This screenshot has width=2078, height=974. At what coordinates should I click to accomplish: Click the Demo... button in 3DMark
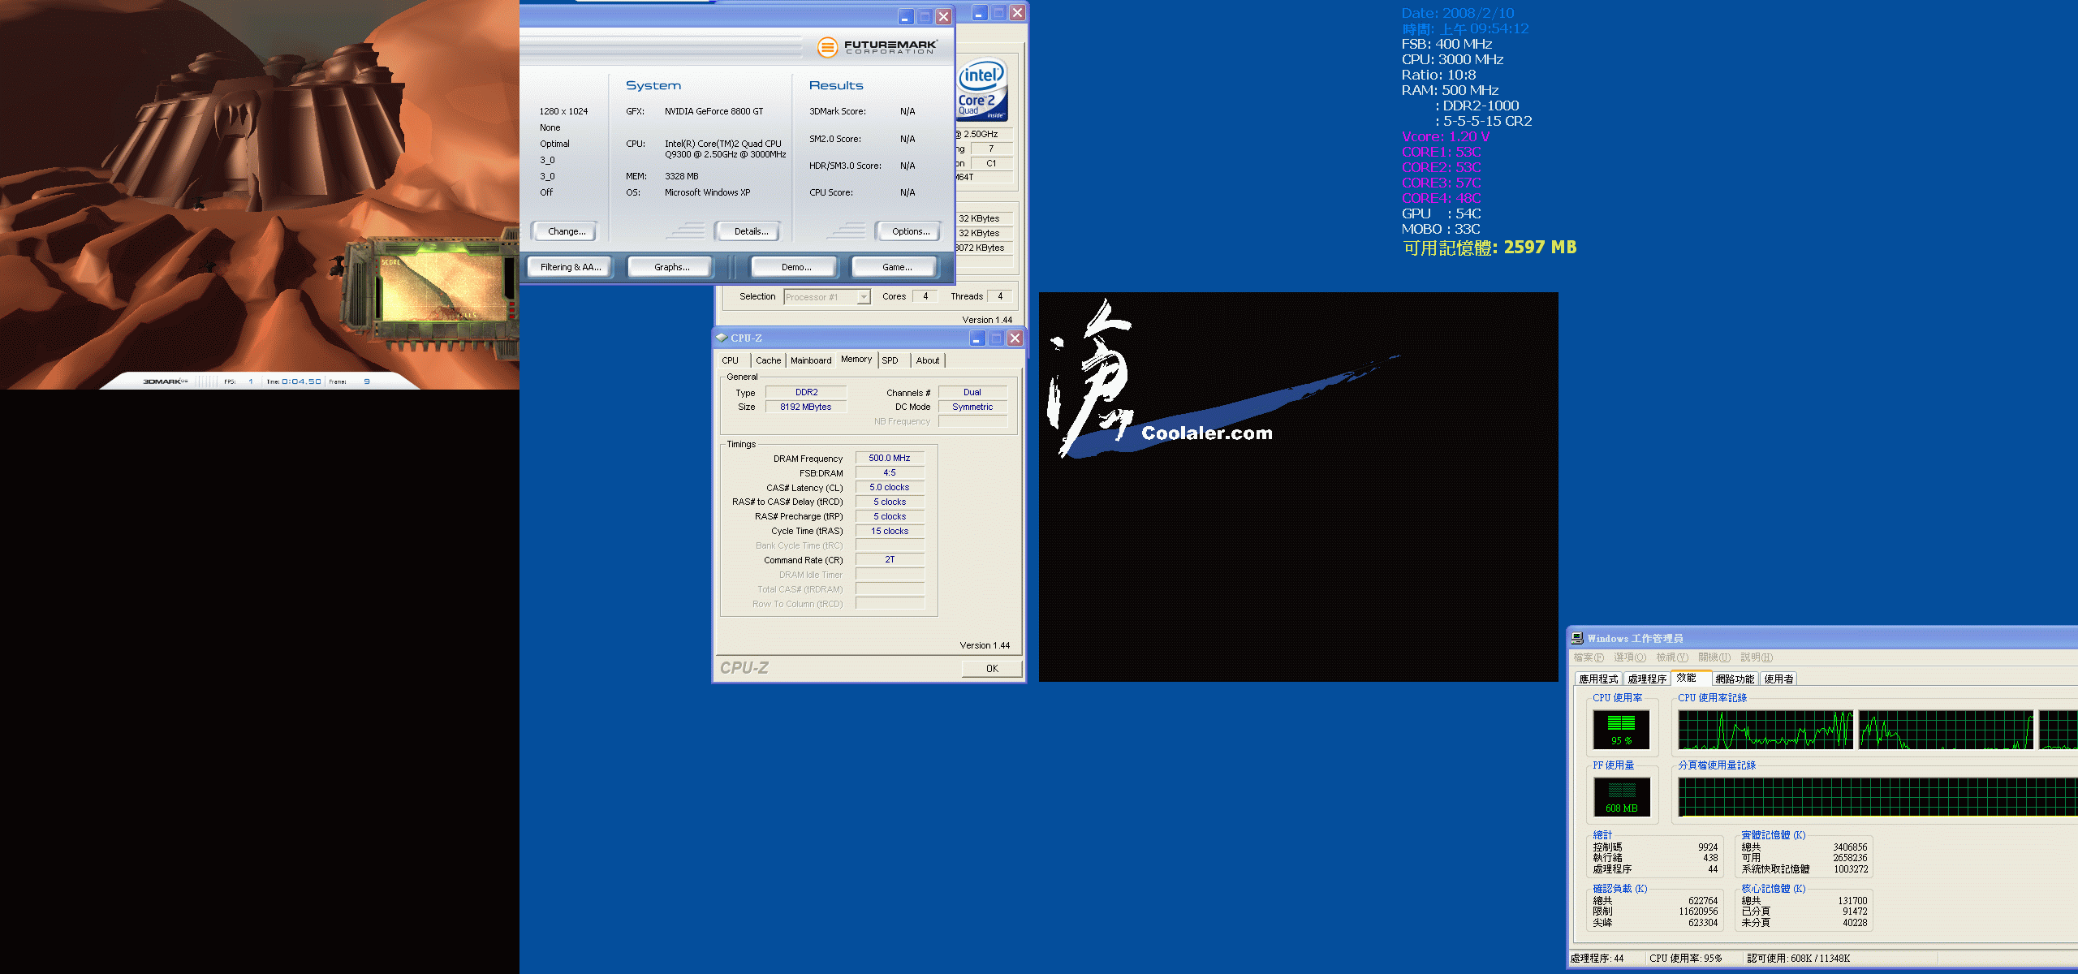click(x=796, y=267)
